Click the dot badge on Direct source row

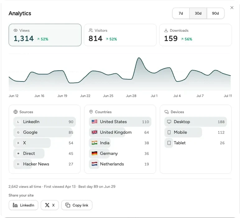point(18,153)
